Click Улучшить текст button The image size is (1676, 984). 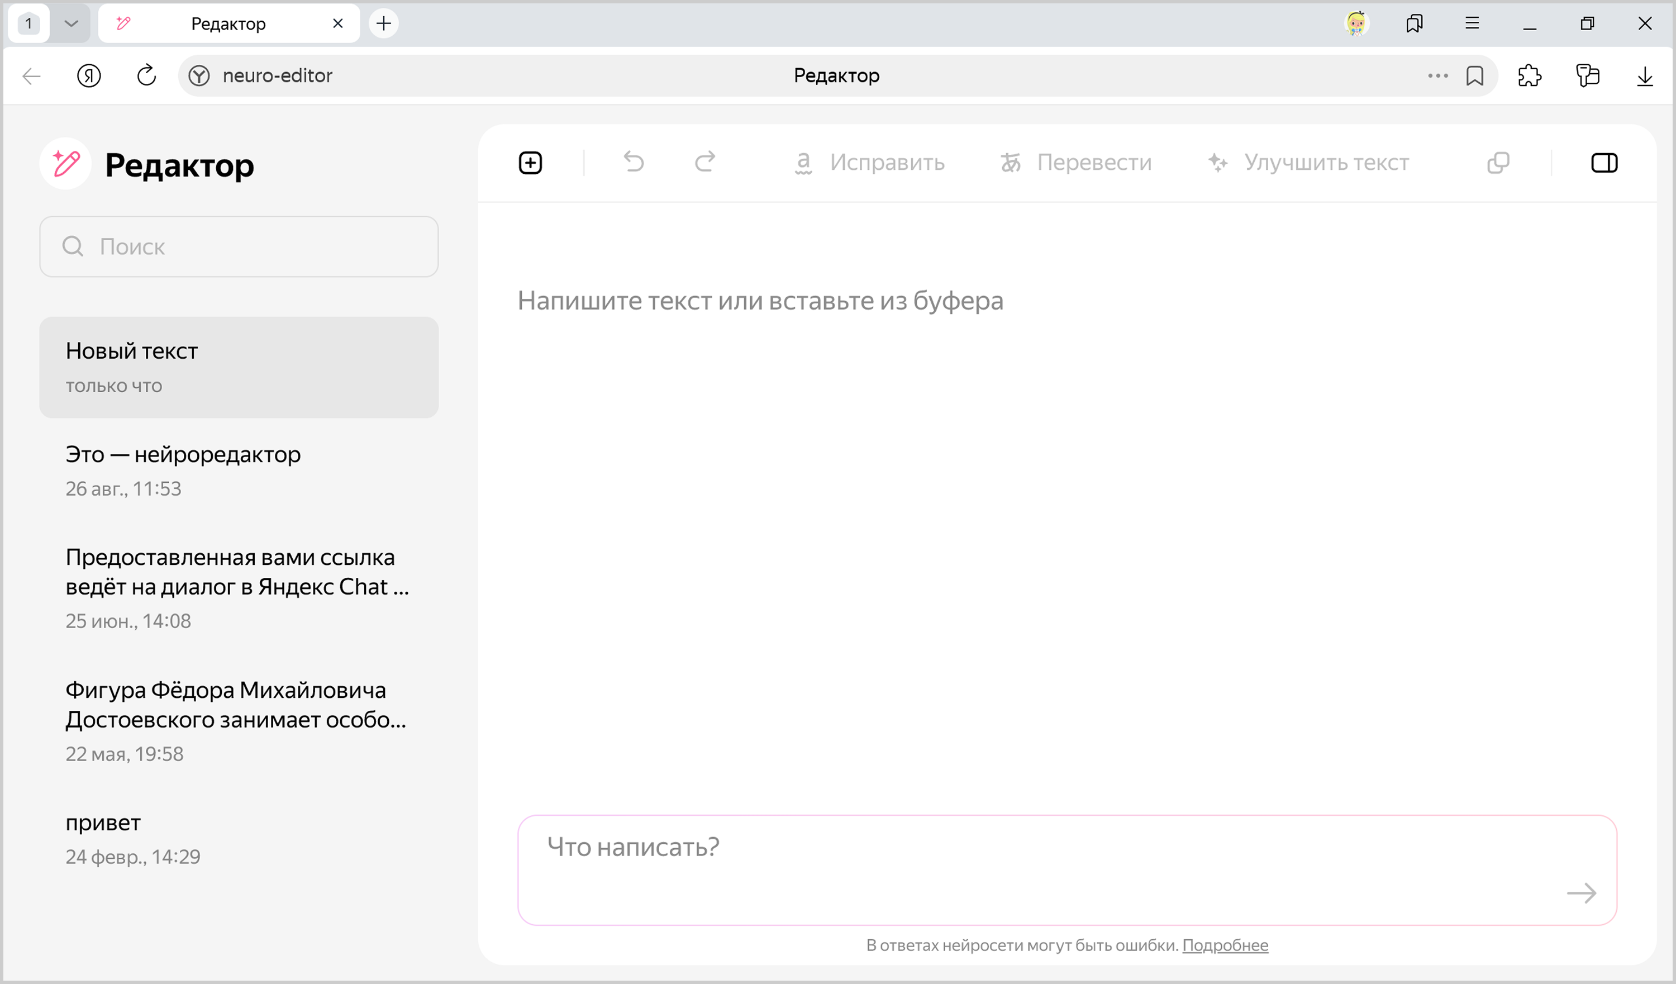coord(1308,163)
